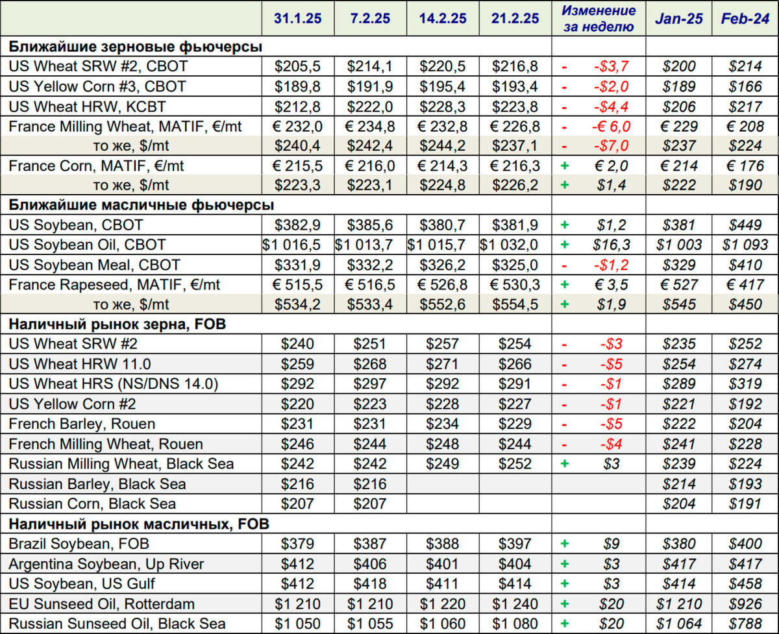Select the -€ 6,0 change value

tap(610, 126)
